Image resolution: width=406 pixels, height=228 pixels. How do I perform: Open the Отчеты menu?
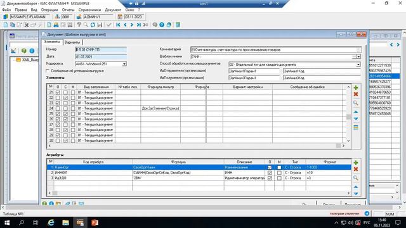click(68, 10)
